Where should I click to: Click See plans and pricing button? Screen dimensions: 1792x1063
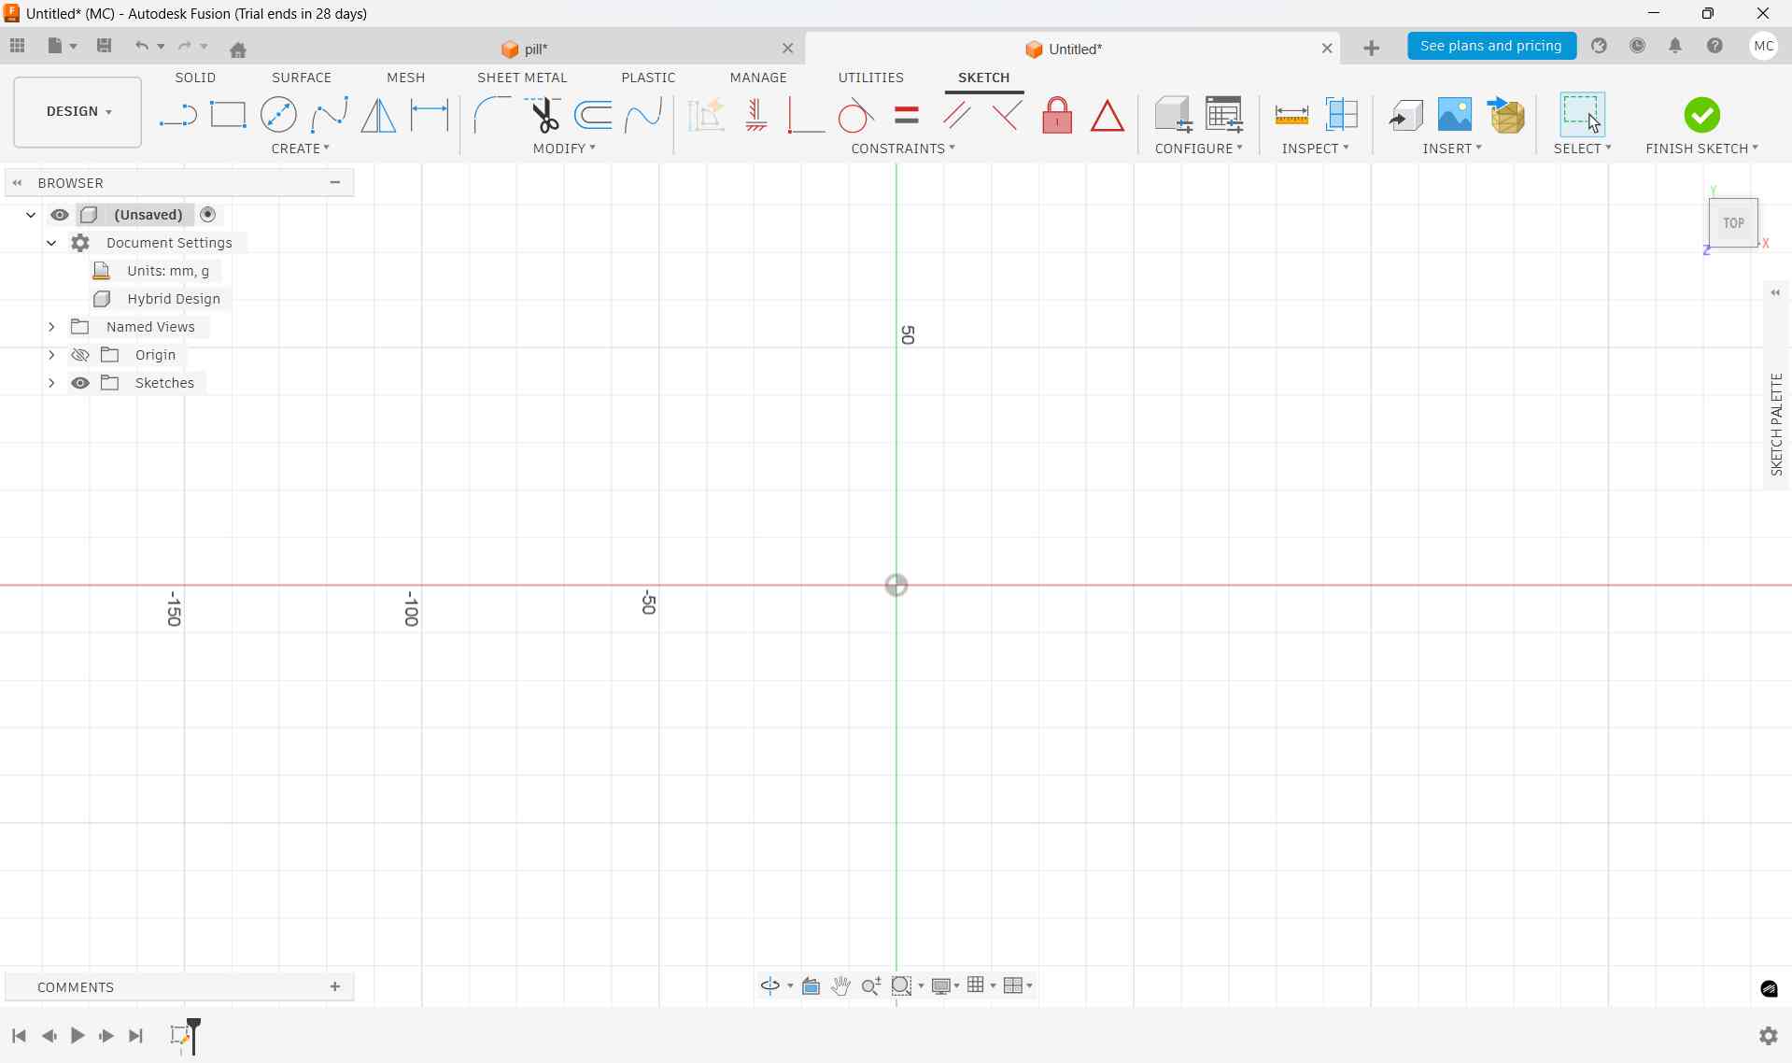tap(1491, 46)
